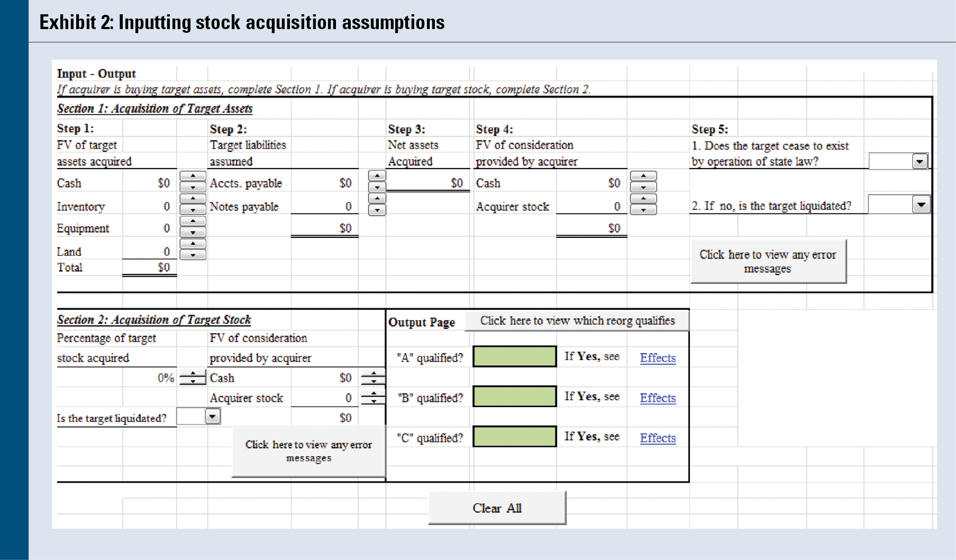Image resolution: width=956 pixels, height=560 pixels.
Task: Open Effects link for "A" qualified
Action: pos(658,358)
